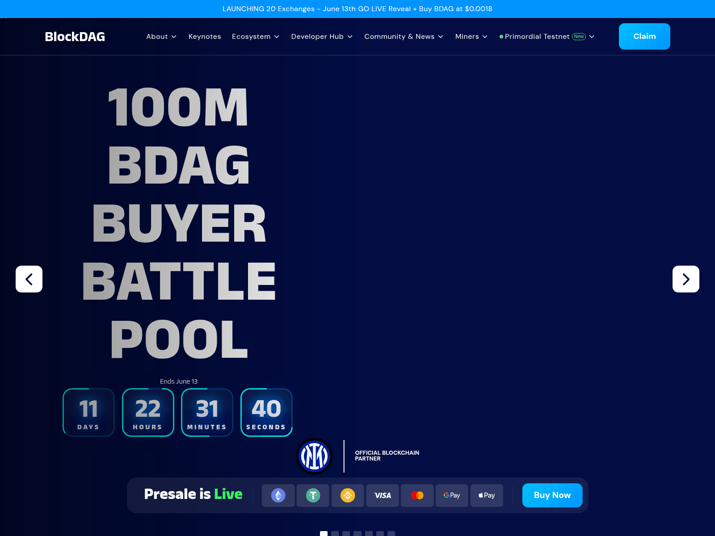715x536 pixels.
Task: Select the BNB payment option icon
Action: [x=348, y=495]
